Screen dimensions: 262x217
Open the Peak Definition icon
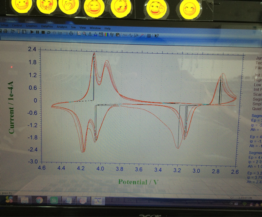pyautogui.click(x=95, y=34)
